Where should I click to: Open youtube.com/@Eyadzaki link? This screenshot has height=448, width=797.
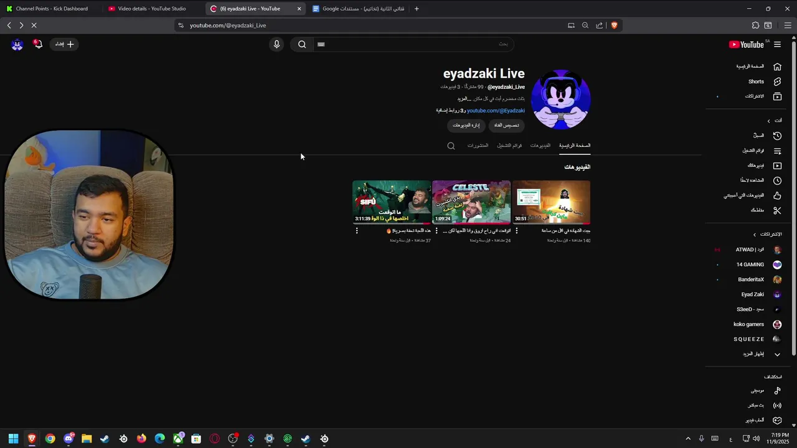point(496,111)
